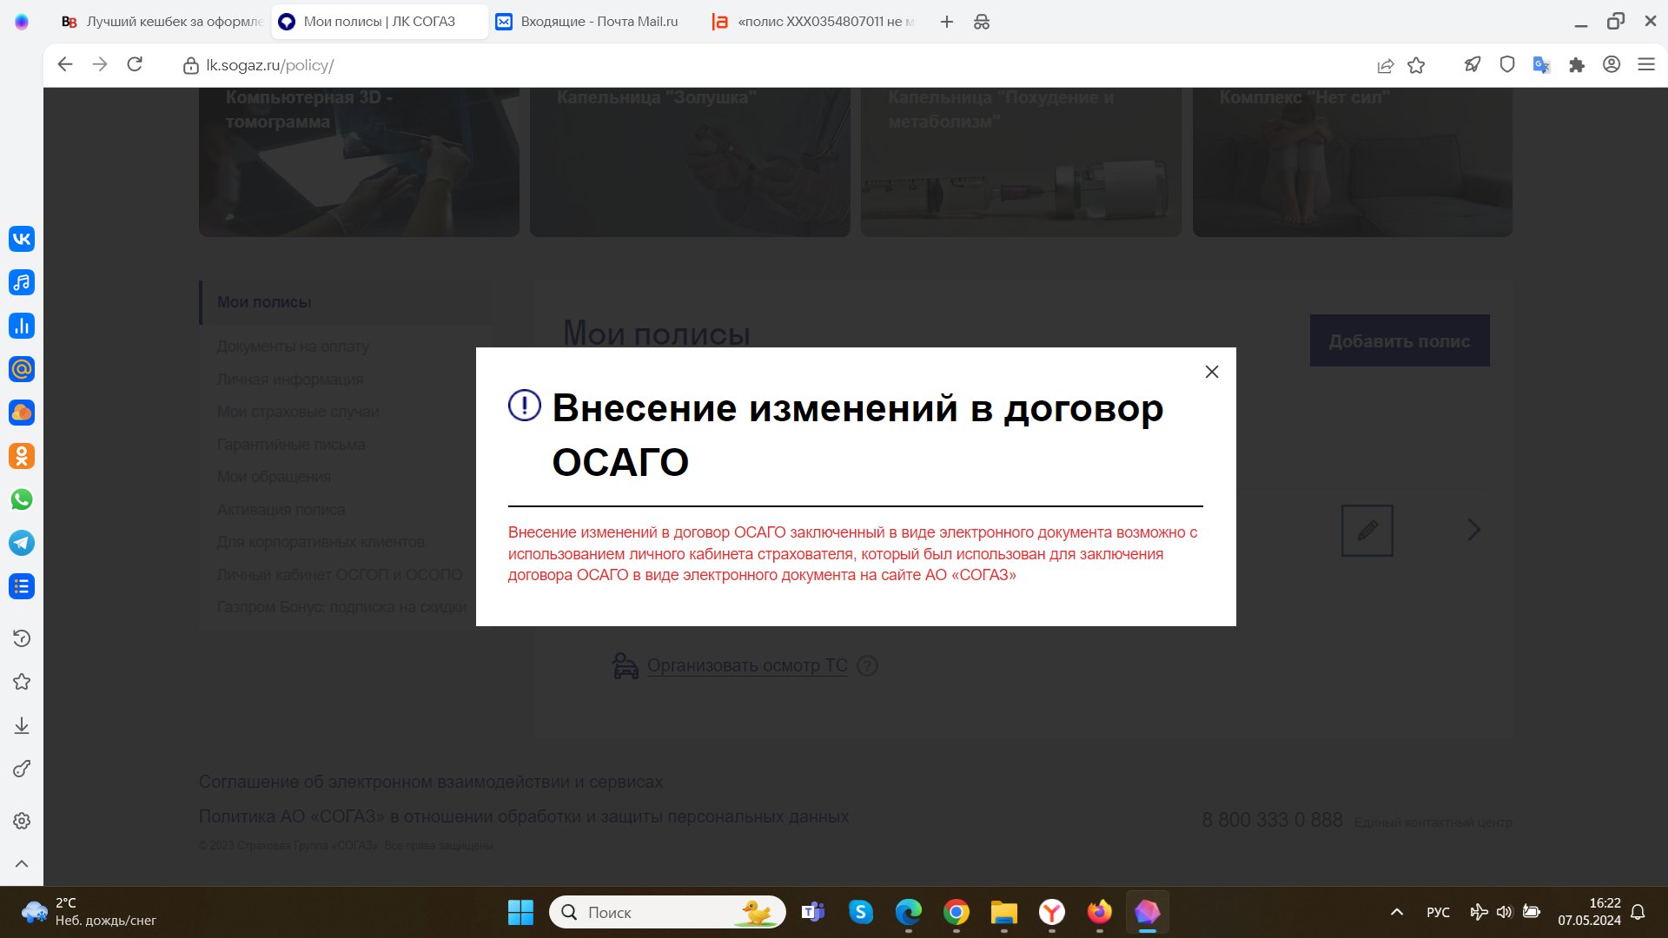
Task: Open downloads from the sidebar
Action: click(22, 725)
